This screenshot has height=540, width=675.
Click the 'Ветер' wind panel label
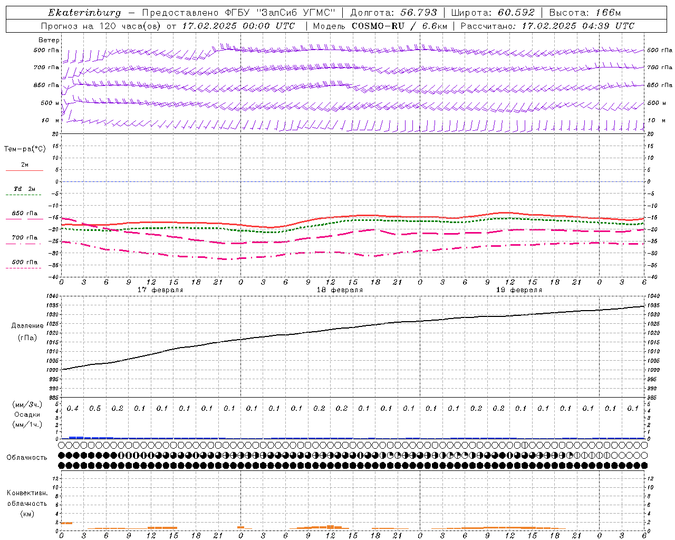pyautogui.click(x=49, y=40)
